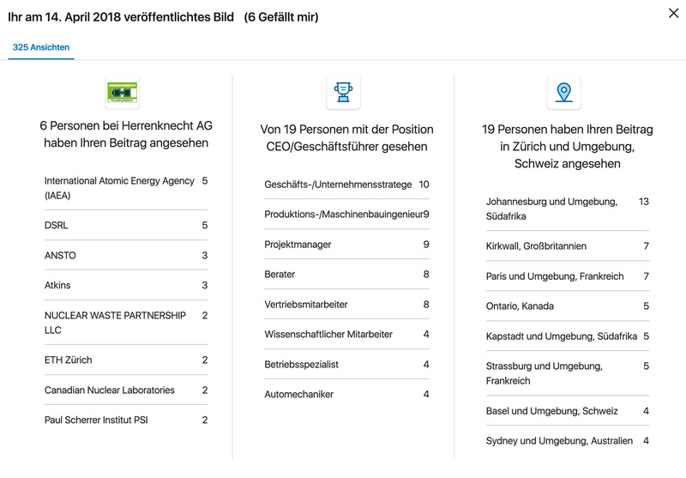686x478 pixels.
Task: Click the trophy job-position icon
Action: [x=343, y=93]
